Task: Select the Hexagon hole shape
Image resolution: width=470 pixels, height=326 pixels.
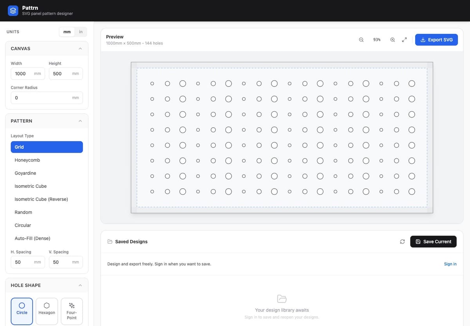Action: (x=47, y=312)
